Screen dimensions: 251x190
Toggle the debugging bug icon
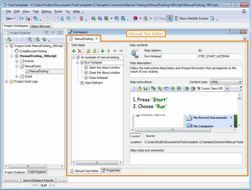pyautogui.click(x=170, y=18)
